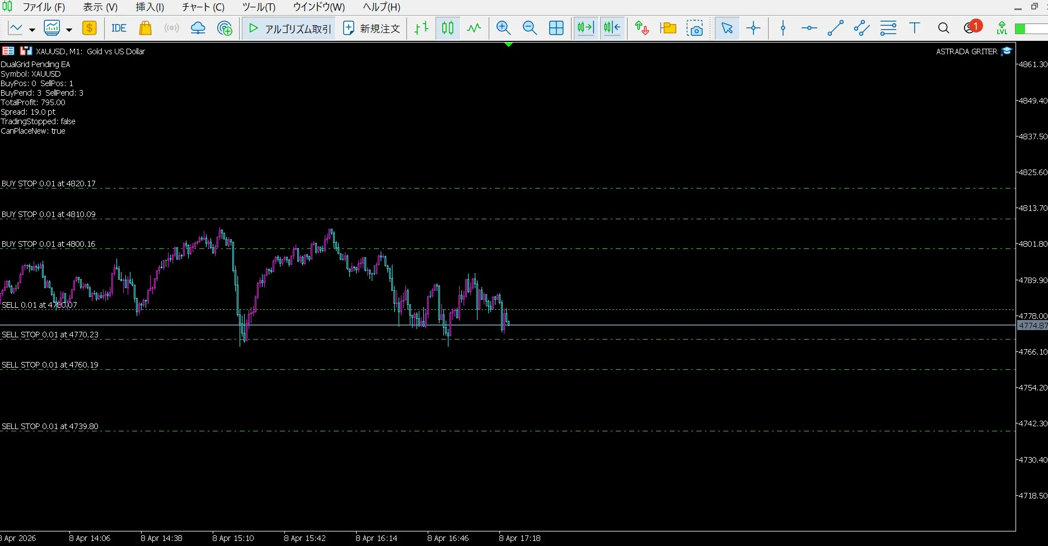This screenshot has width=1048, height=546.
Task: Toggle chart shift from right edge
Action: point(612,28)
